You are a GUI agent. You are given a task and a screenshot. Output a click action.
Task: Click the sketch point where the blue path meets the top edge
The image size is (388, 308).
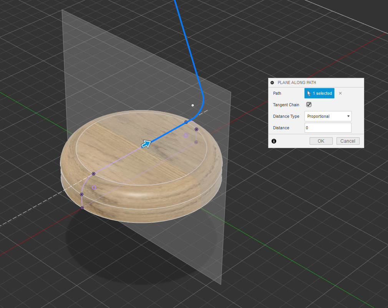coord(186,122)
